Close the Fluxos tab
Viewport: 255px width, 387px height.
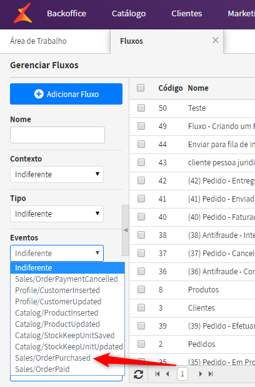click(216, 40)
